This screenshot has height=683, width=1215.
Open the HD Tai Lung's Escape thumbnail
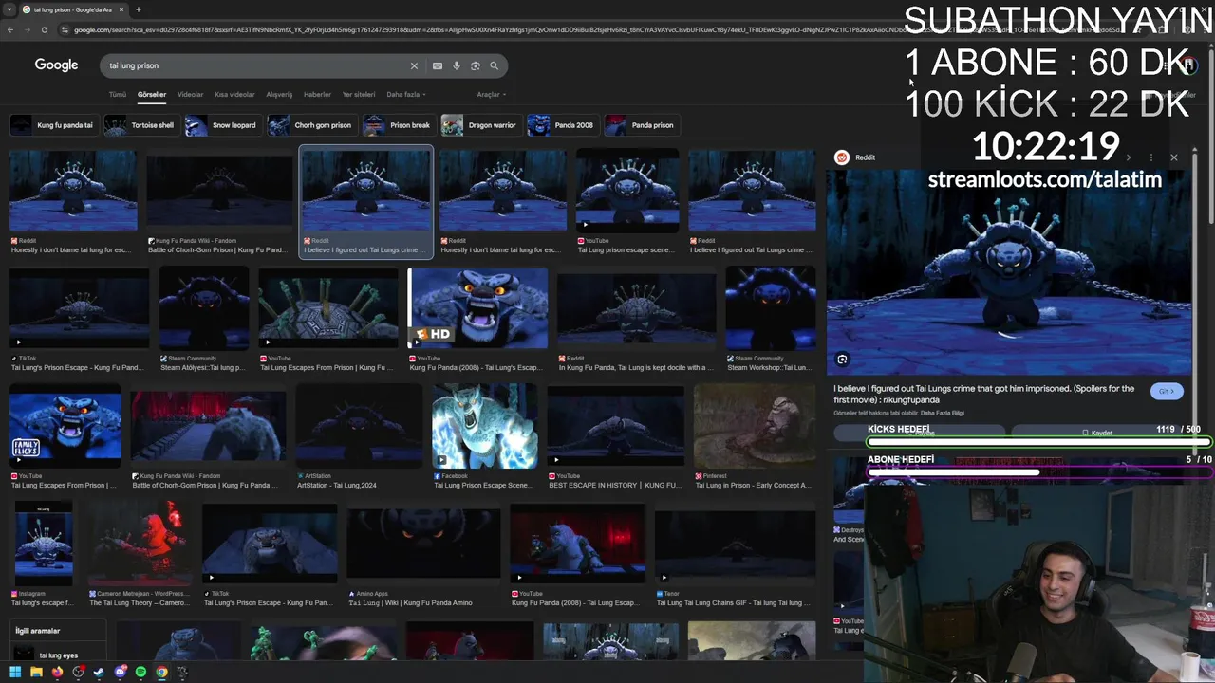click(x=477, y=308)
